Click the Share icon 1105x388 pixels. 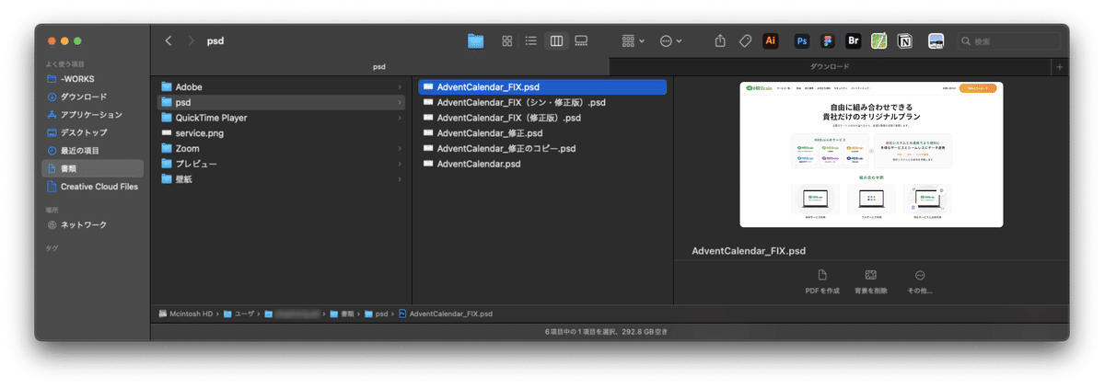pos(721,40)
